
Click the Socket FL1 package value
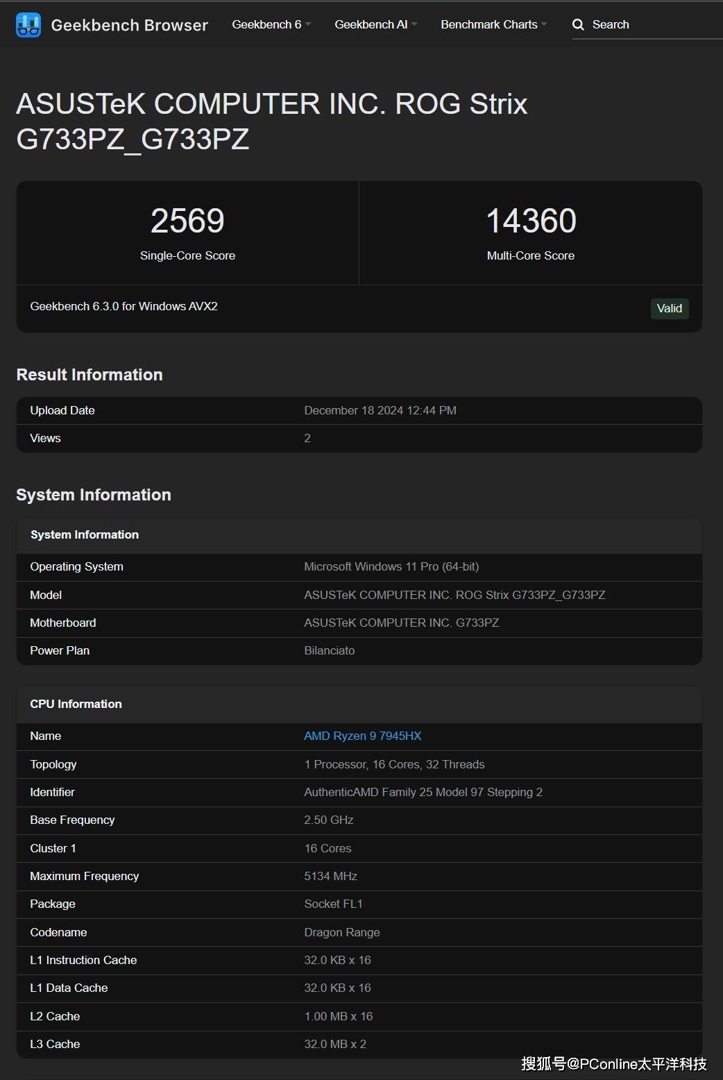(x=333, y=904)
